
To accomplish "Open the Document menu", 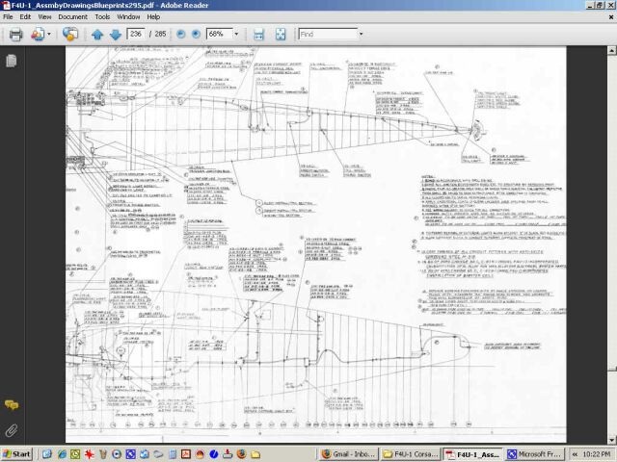I will click(x=73, y=17).
